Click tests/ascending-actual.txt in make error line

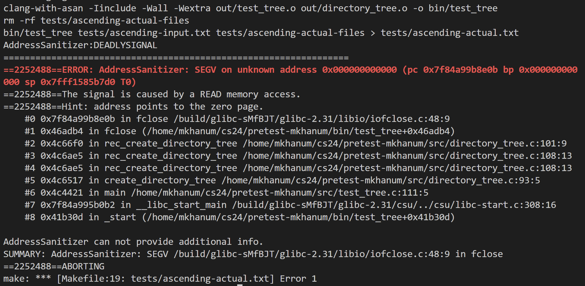pos(200,279)
